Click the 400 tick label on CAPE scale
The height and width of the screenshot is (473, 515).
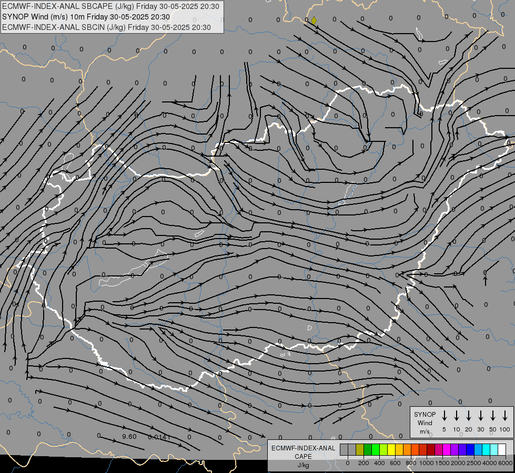click(379, 463)
